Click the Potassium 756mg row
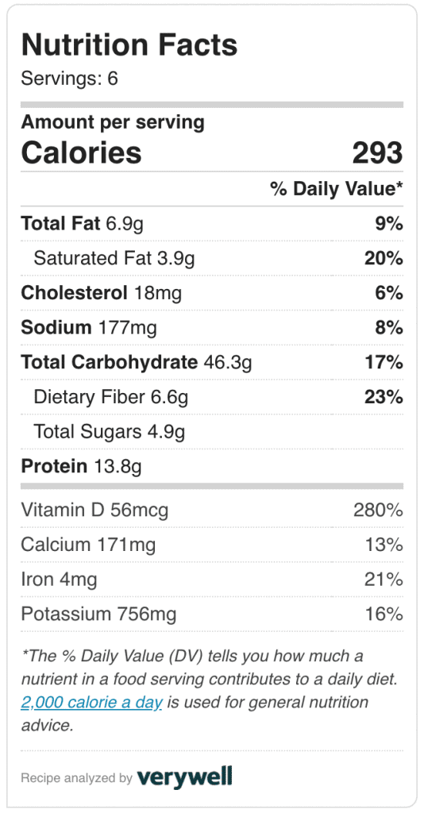This screenshot has height=813, width=424. pos(212,615)
